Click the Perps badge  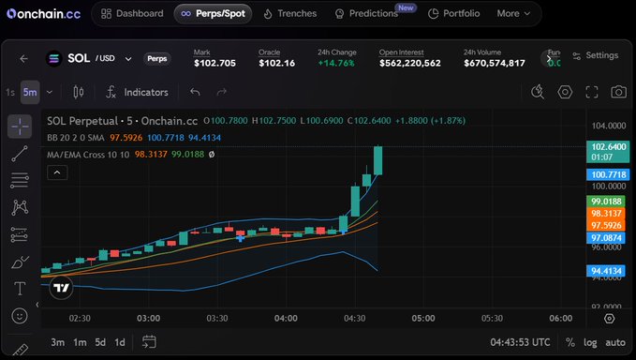point(157,59)
